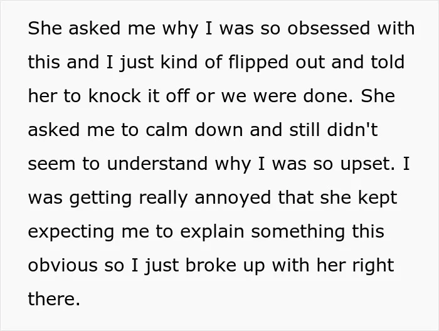Click the word "really"

click(x=163, y=199)
